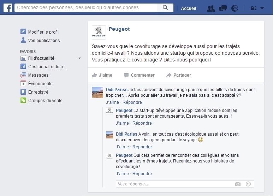
Task: Click the Enregistré bookmark icon
Action: 23,92
